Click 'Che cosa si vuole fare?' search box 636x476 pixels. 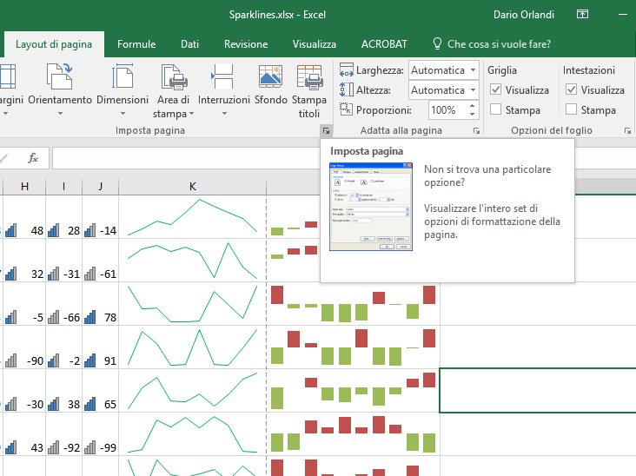(x=498, y=44)
